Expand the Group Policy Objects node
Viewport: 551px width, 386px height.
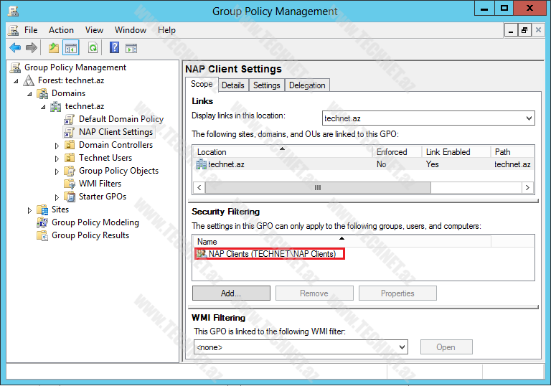[x=57, y=171]
